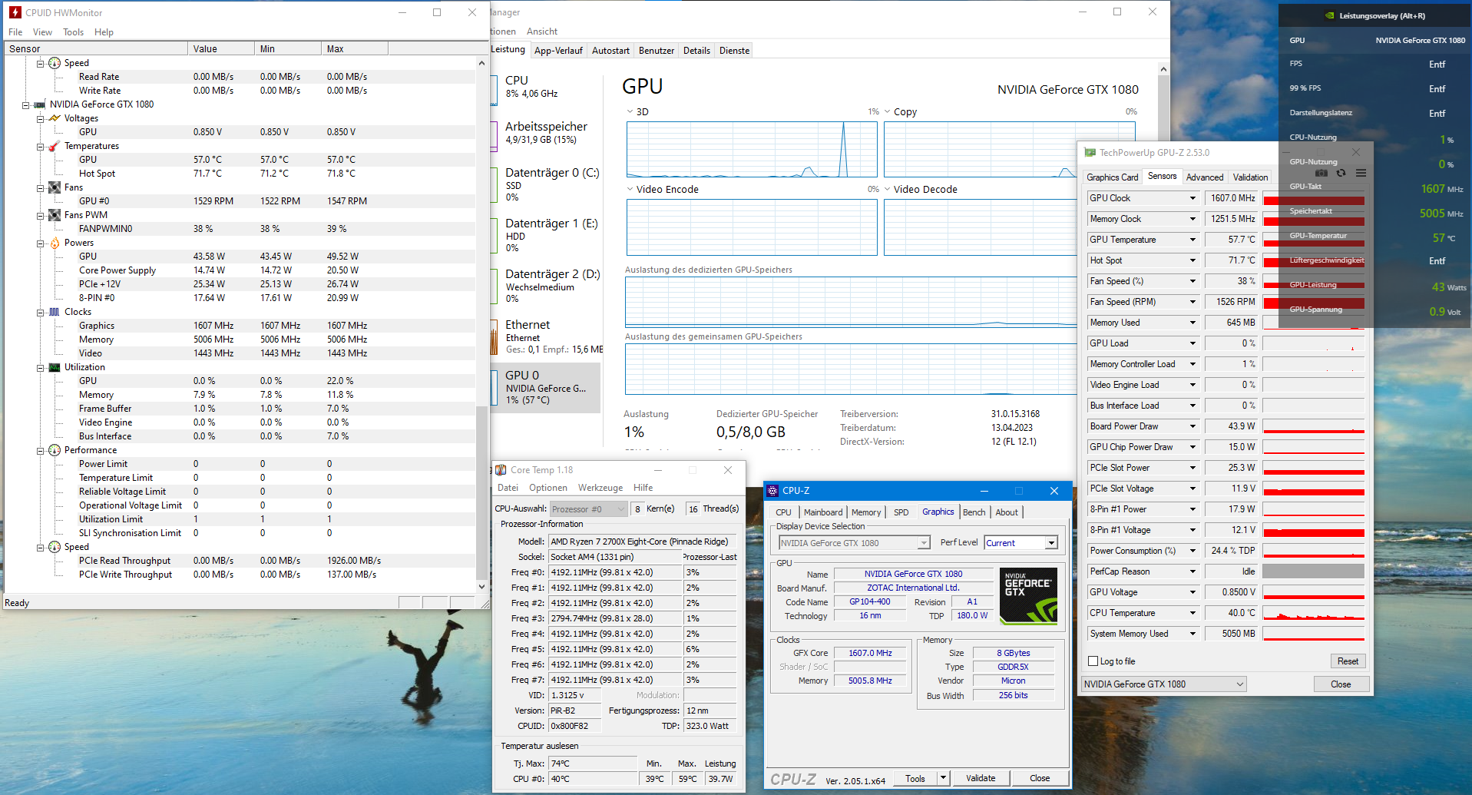Open the Werkzeuge menu in Core Temp
Screen dimensions: 1472x795
pos(600,488)
